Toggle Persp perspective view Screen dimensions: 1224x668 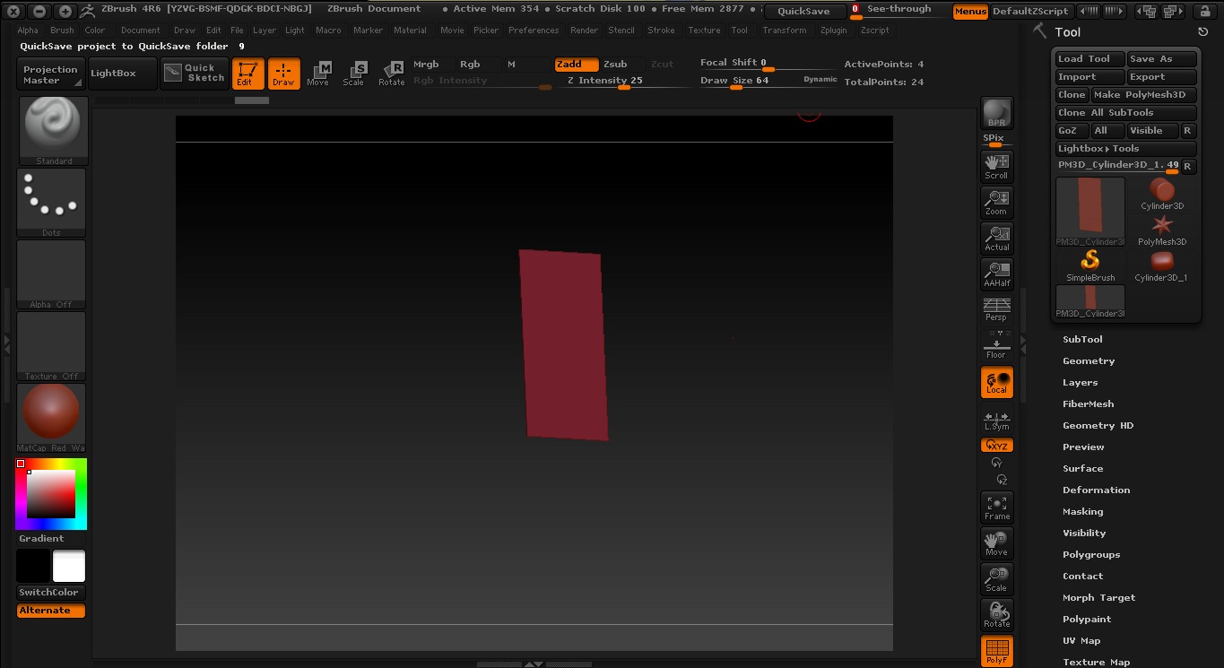996,309
